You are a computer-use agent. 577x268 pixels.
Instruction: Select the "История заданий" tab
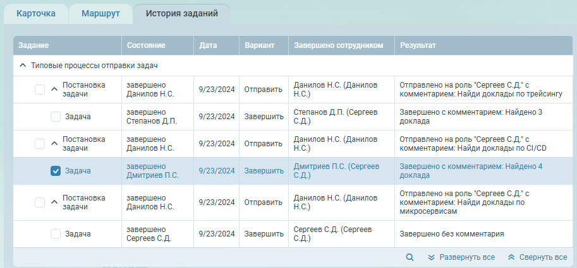[x=182, y=14]
